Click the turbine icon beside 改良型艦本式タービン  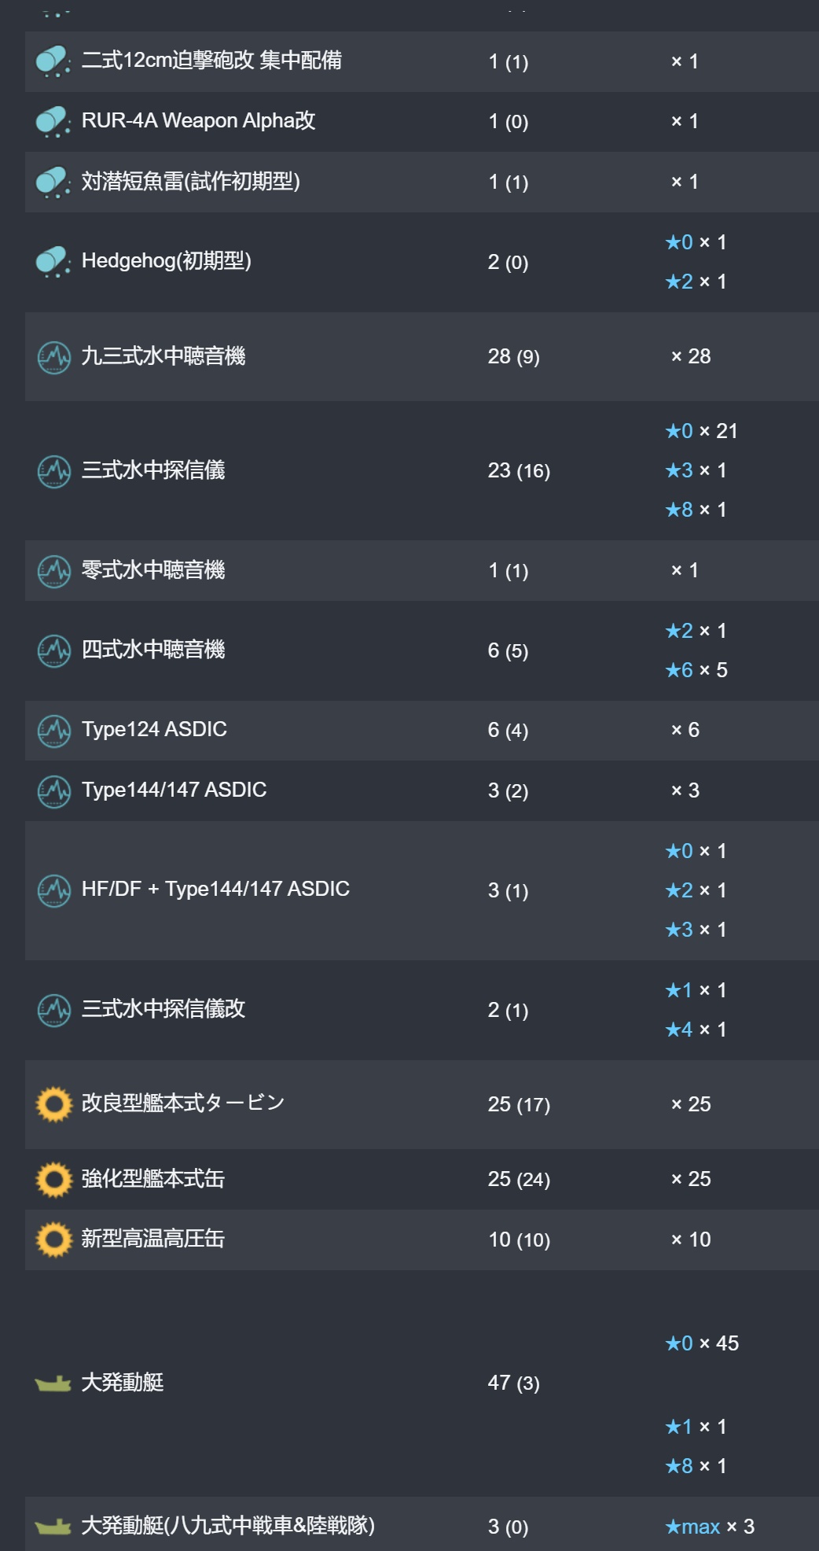coord(53,1104)
